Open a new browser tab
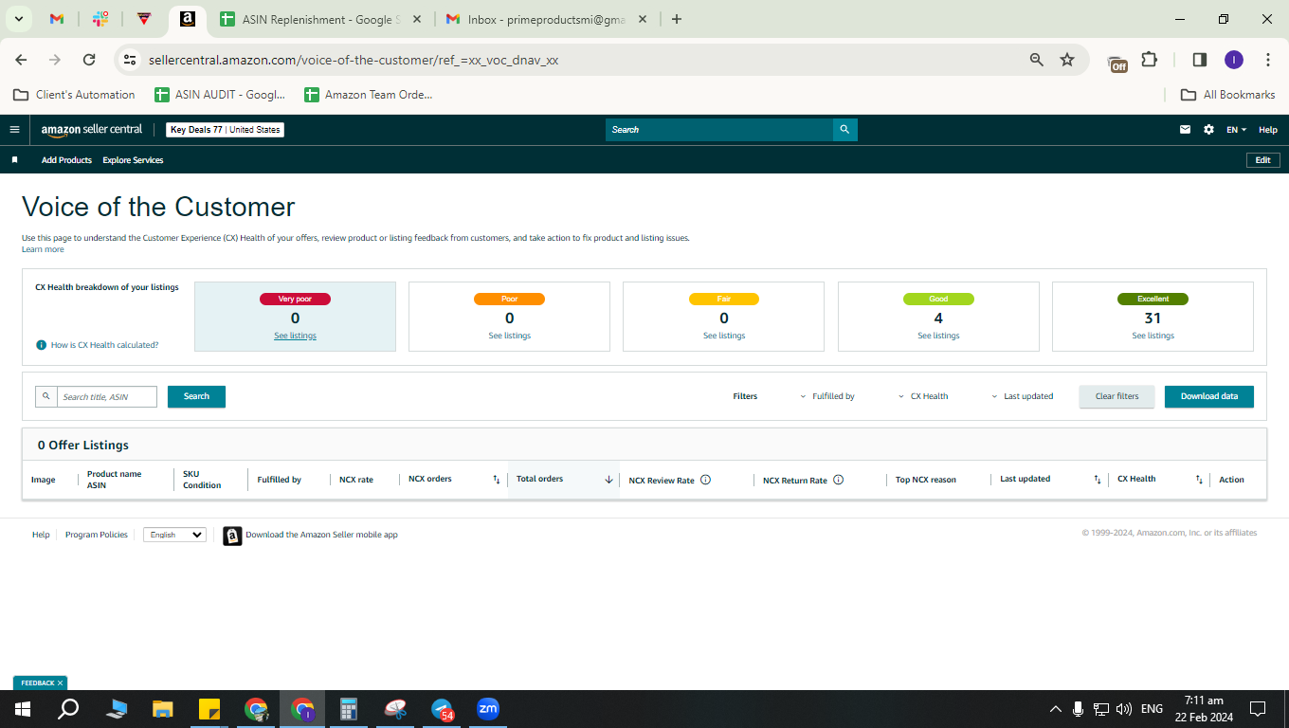The image size is (1289, 728). [x=676, y=19]
